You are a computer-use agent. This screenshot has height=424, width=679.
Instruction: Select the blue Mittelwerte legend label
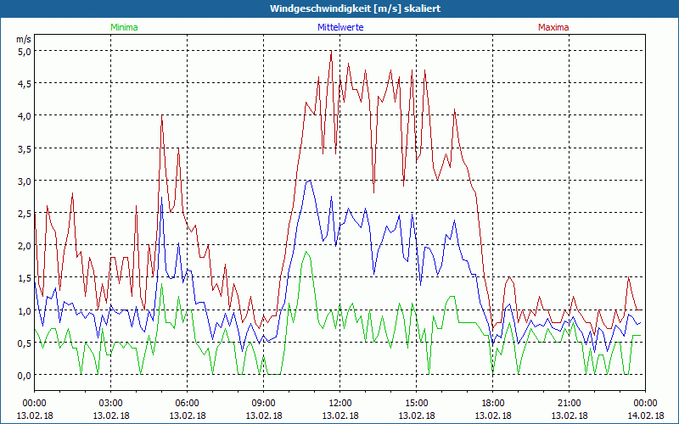point(339,27)
